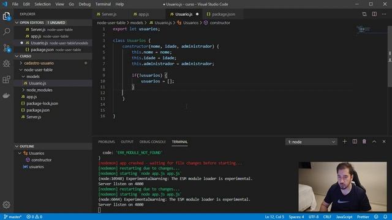Screen dimensions: 392x220
Task: Click the Usuarios breadcrumb segment
Action: tap(190, 23)
